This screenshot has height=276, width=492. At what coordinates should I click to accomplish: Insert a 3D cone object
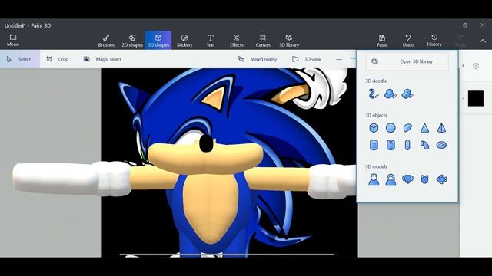point(424,128)
